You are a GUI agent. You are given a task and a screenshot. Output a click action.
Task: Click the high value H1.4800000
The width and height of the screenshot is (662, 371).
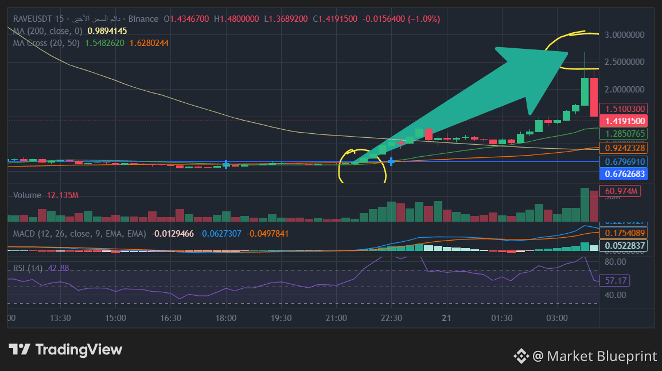coord(236,19)
